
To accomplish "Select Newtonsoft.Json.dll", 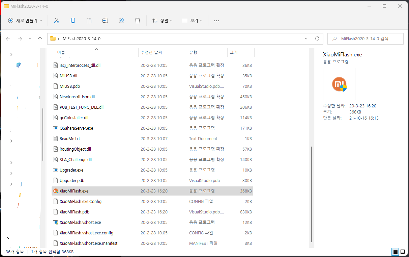I will pyautogui.click(x=152, y=97).
